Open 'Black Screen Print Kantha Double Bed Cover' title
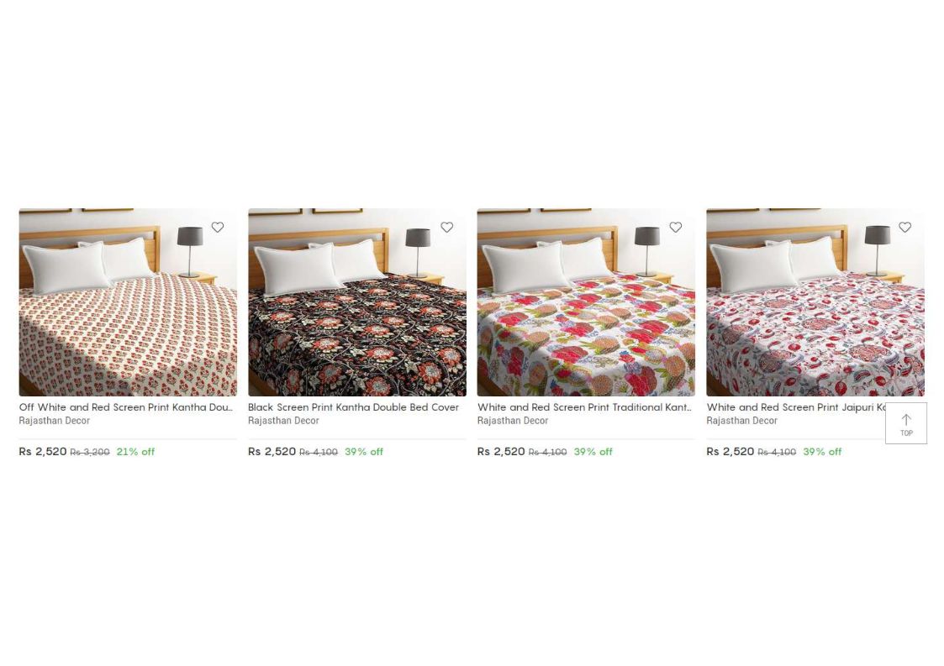The width and height of the screenshot is (944, 666). click(353, 407)
